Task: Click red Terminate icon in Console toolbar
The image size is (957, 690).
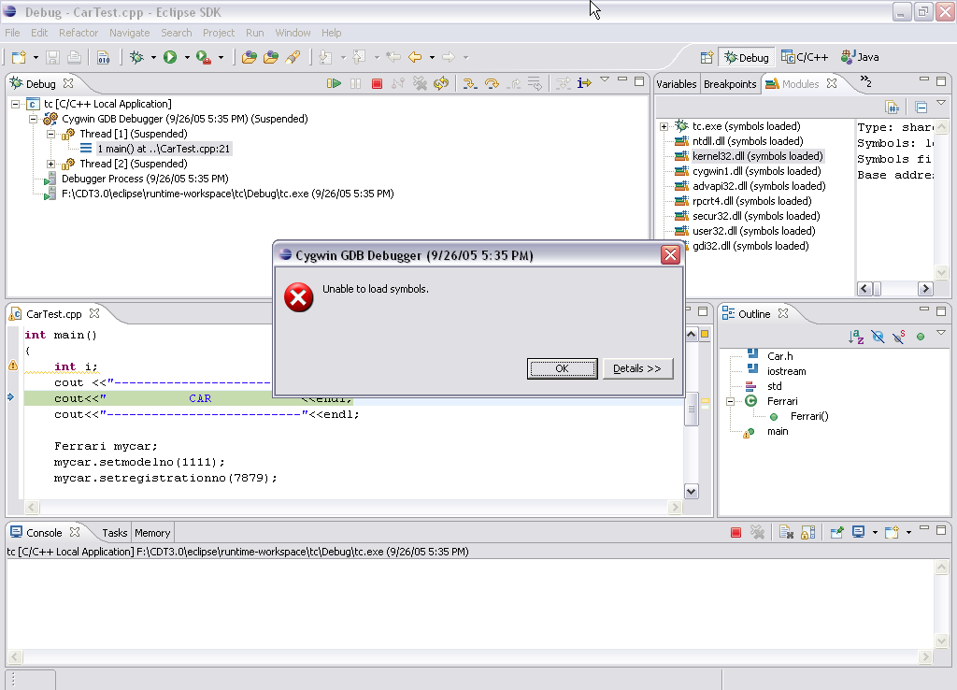Action: pos(736,533)
